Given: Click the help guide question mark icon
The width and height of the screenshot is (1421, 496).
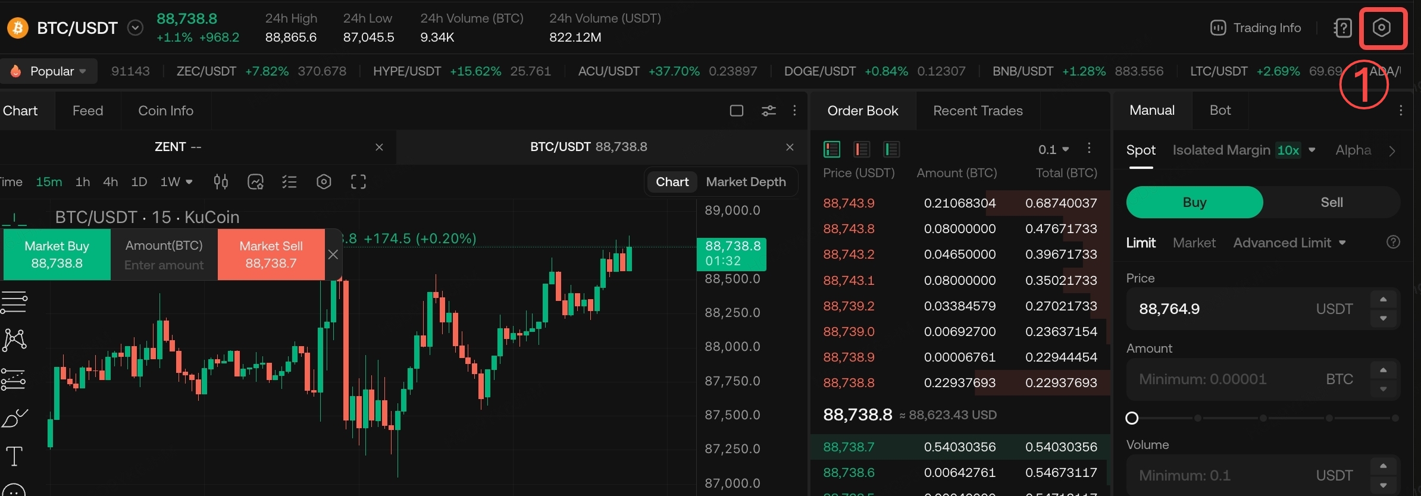Looking at the screenshot, I should coord(1342,28).
